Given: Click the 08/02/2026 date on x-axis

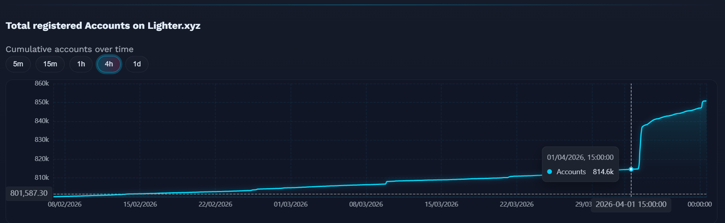Looking at the screenshot, I should tap(65, 204).
